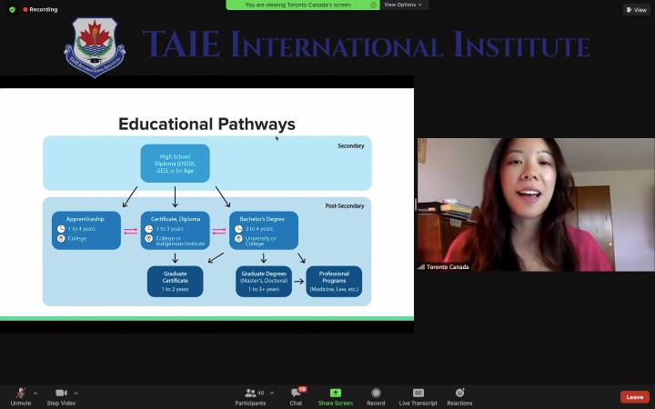655x409 pixels.
Task: Leave the meeting
Action: click(x=634, y=397)
